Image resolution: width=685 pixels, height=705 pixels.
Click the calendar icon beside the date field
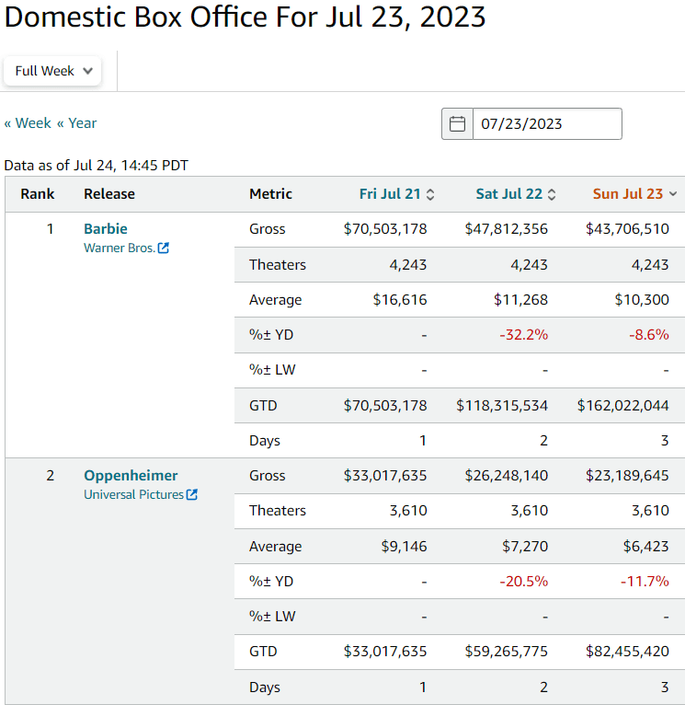click(457, 124)
